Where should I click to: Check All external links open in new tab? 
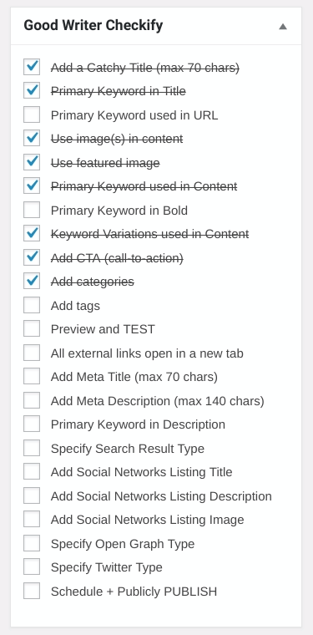coord(32,353)
